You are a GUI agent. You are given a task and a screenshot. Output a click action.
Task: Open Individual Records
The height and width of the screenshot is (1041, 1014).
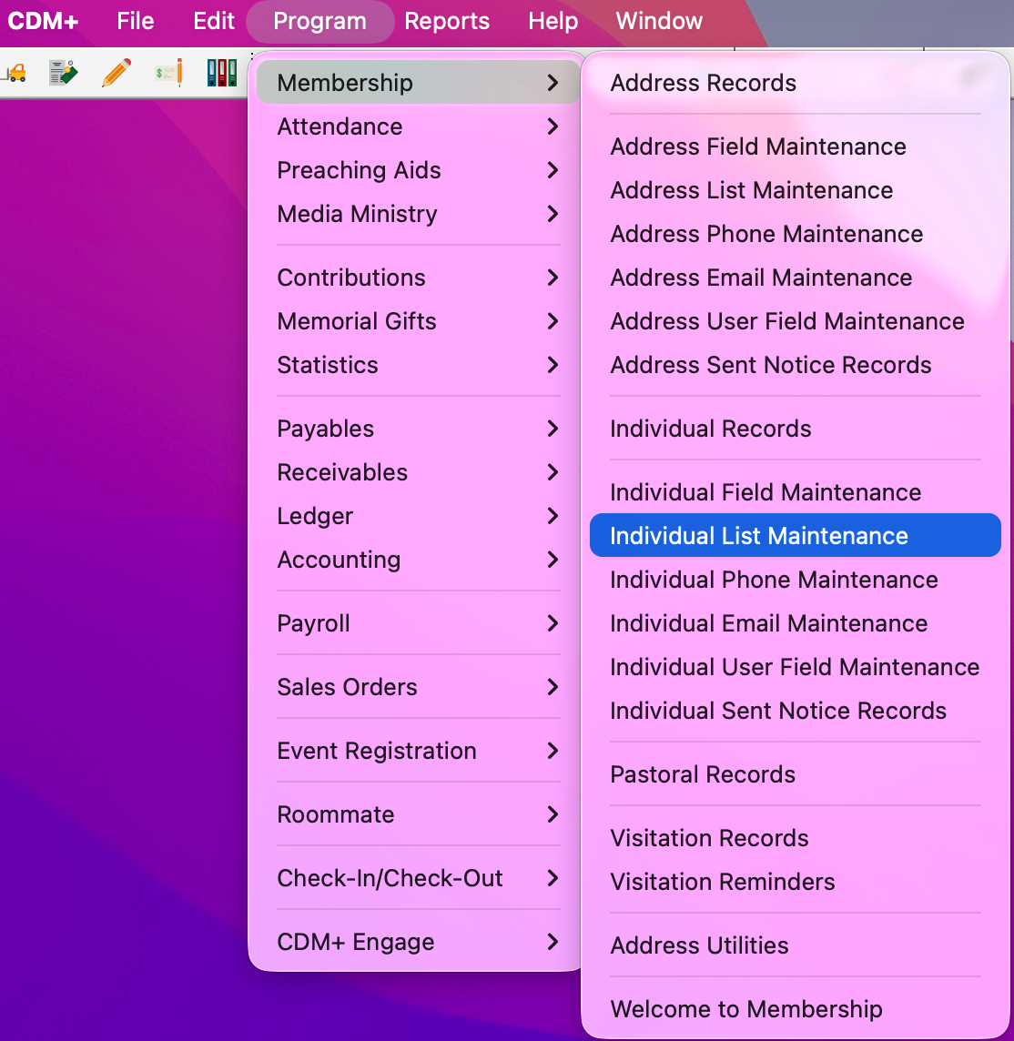(x=795, y=429)
